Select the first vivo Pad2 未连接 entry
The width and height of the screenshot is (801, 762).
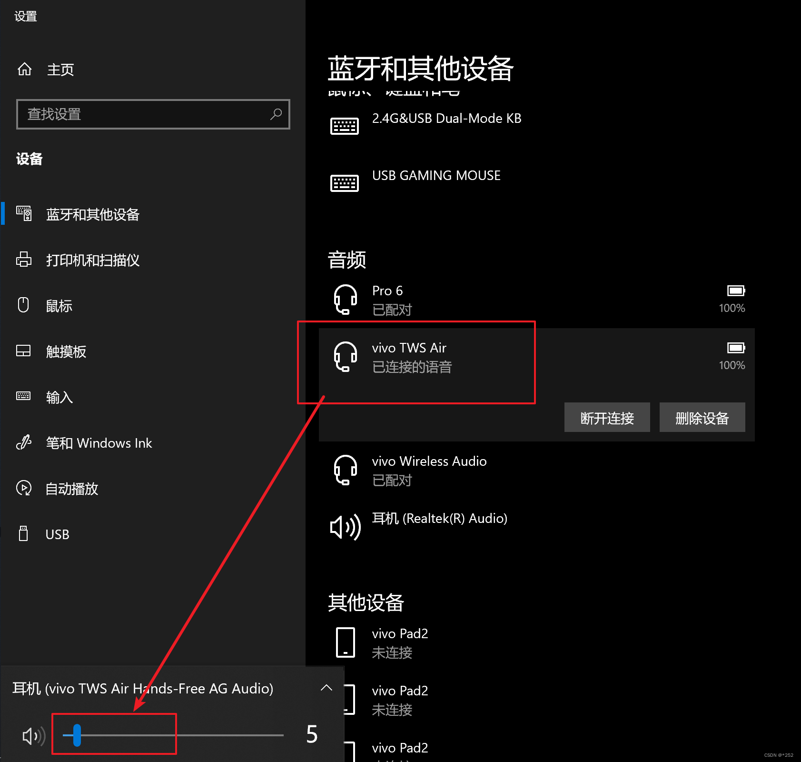[537, 642]
